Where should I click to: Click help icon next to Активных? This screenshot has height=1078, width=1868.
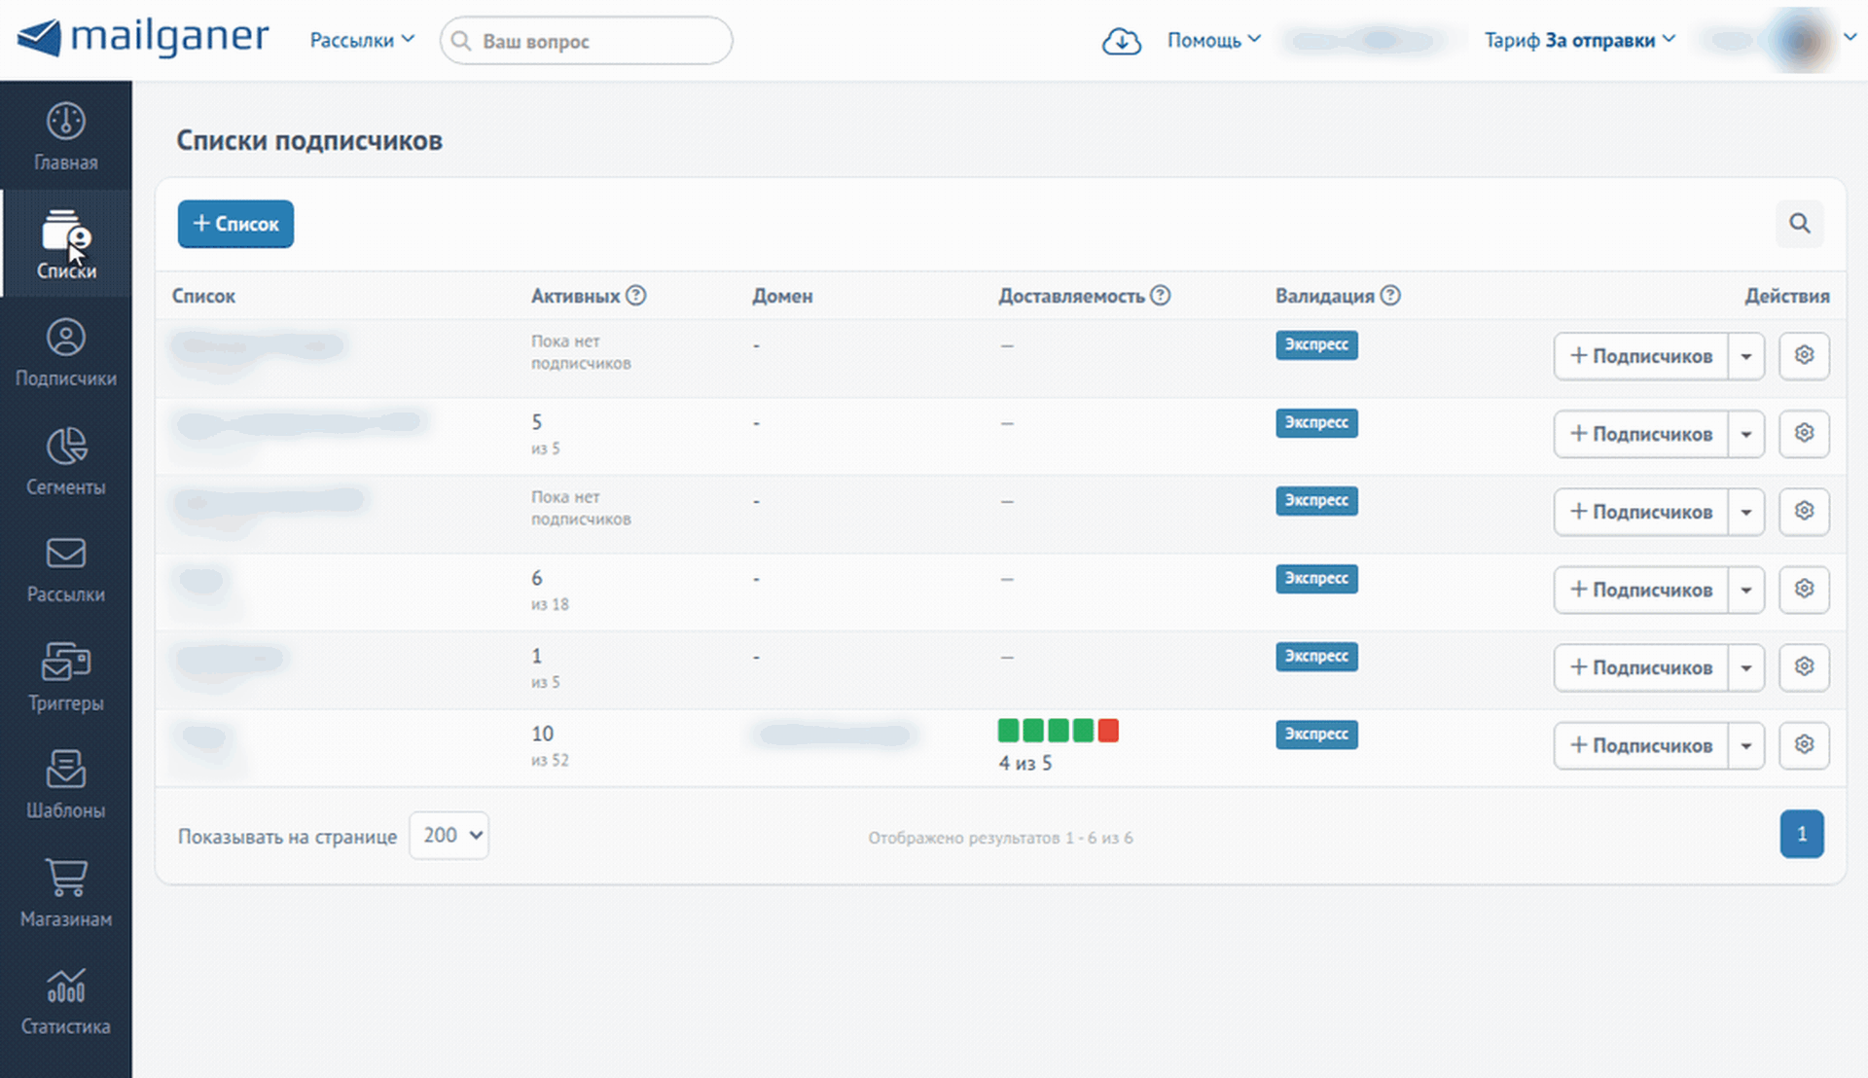(635, 295)
